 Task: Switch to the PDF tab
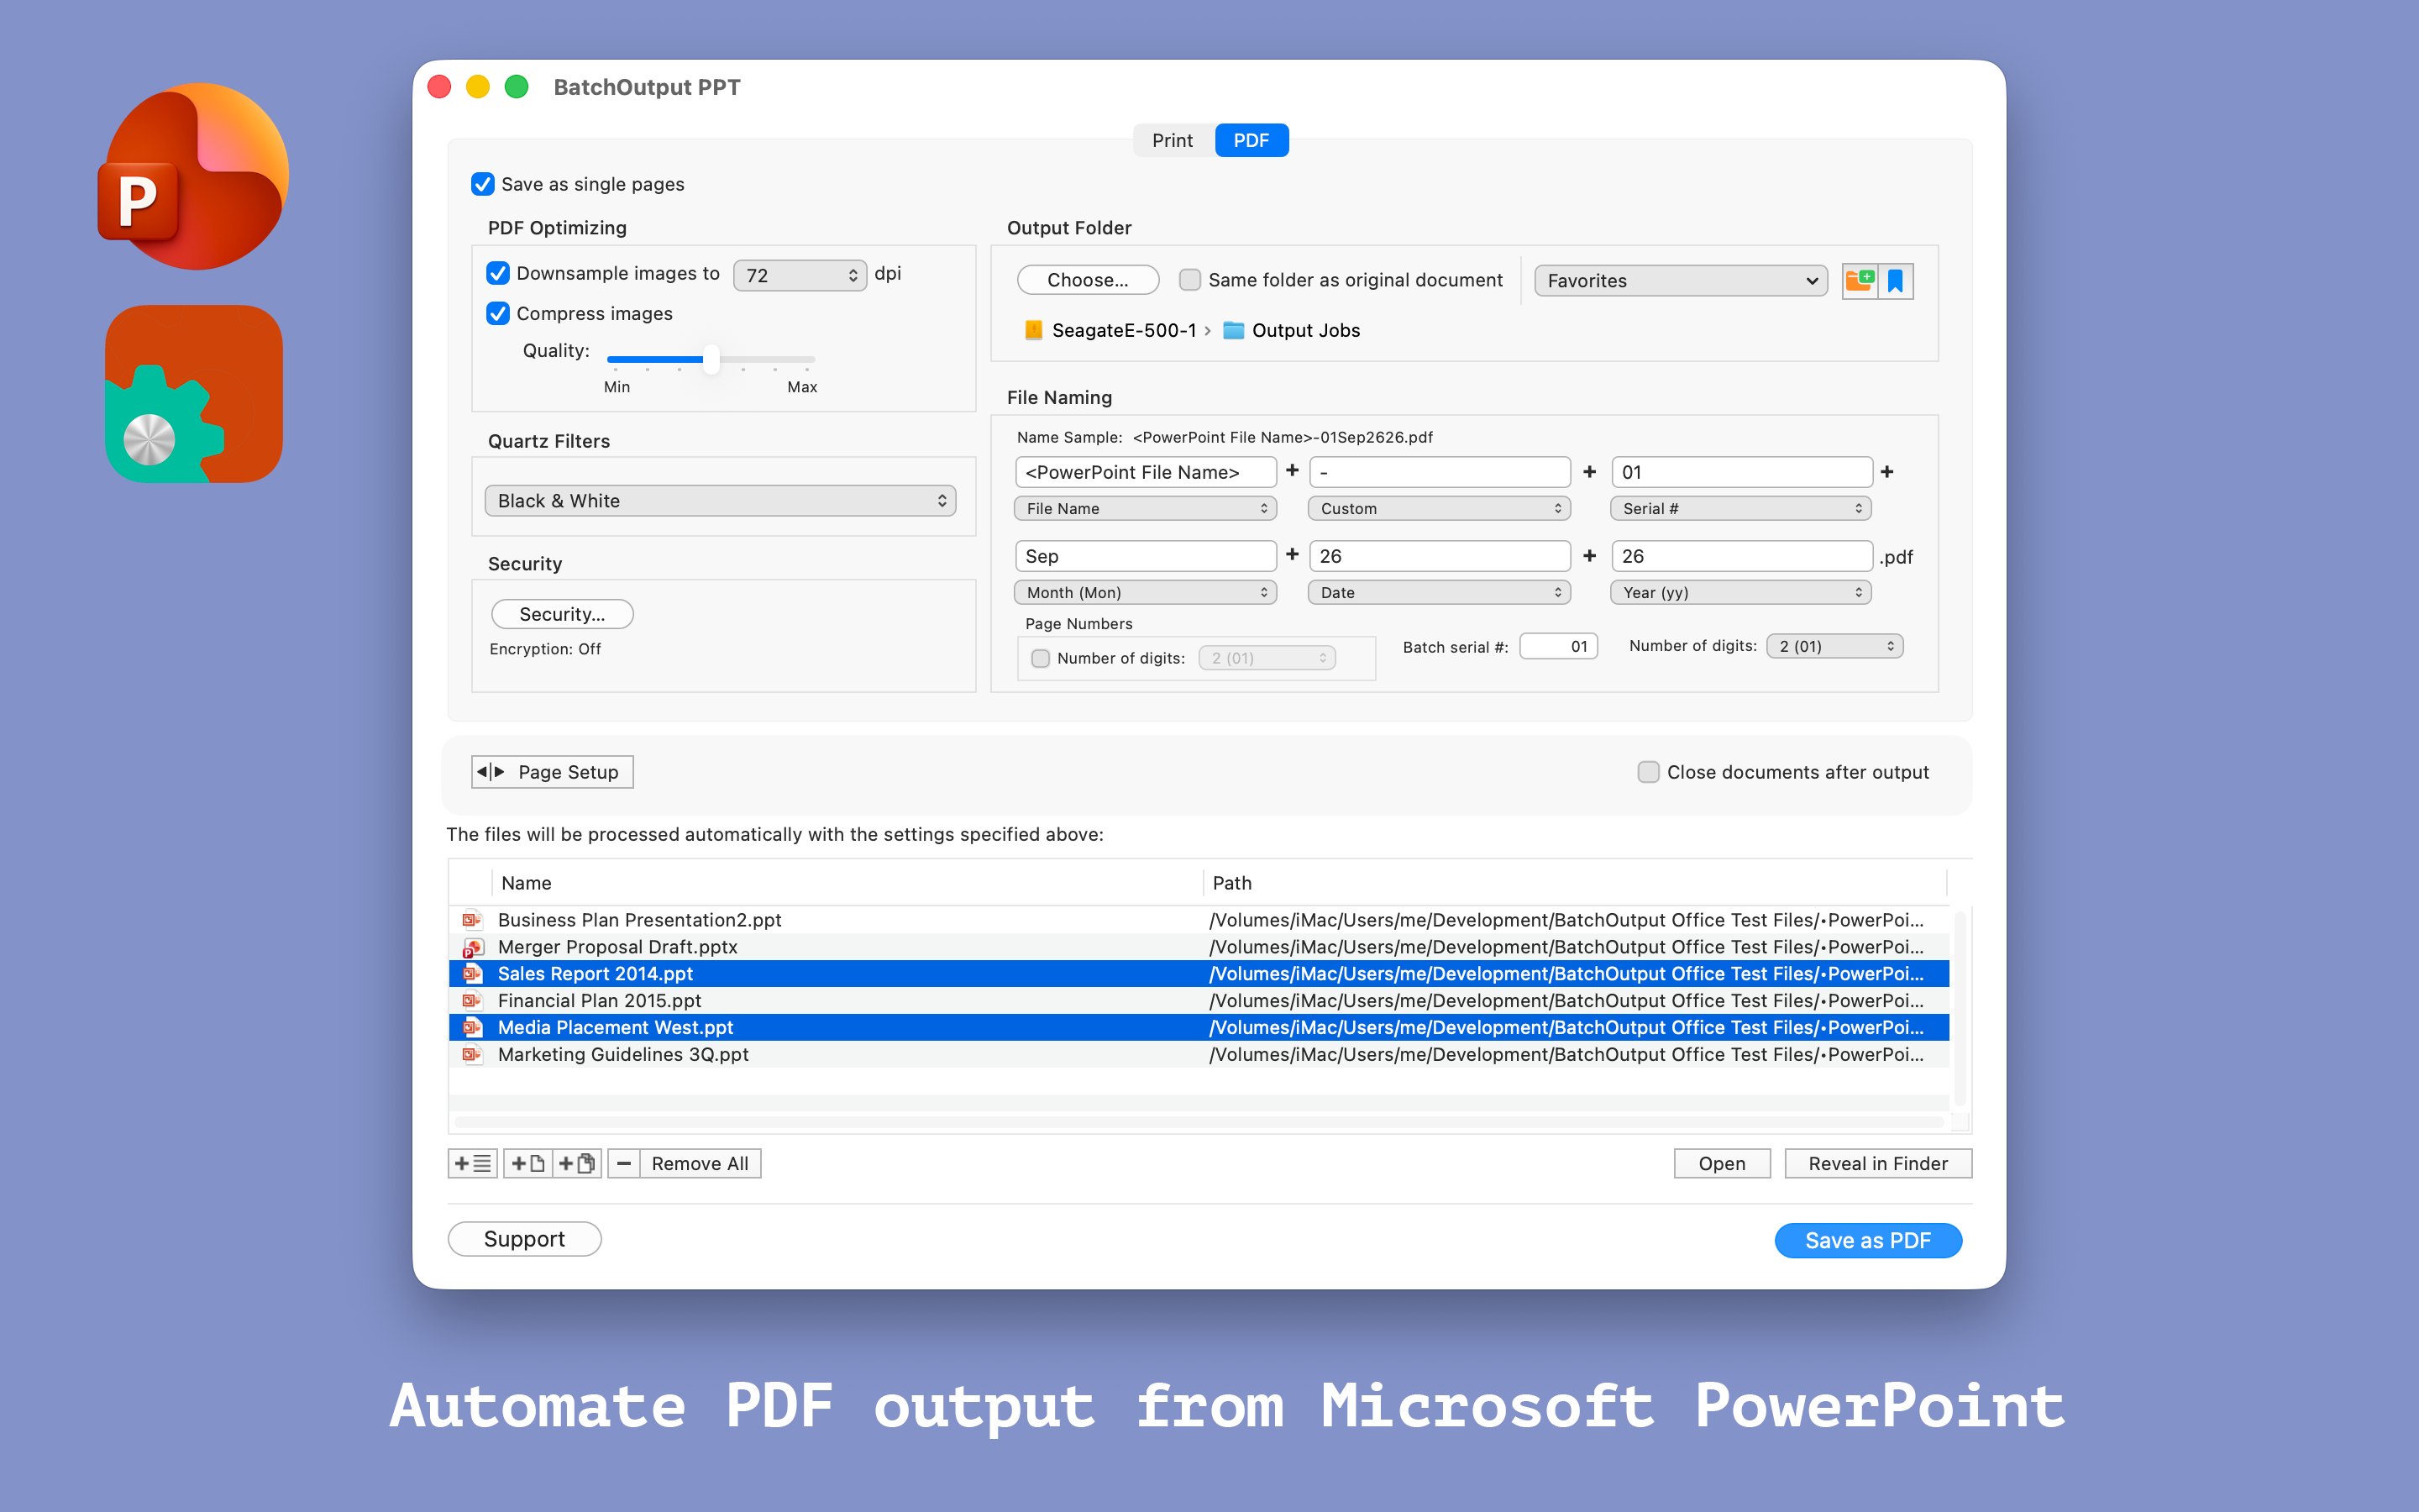pyautogui.click(x=1251, y=140)
